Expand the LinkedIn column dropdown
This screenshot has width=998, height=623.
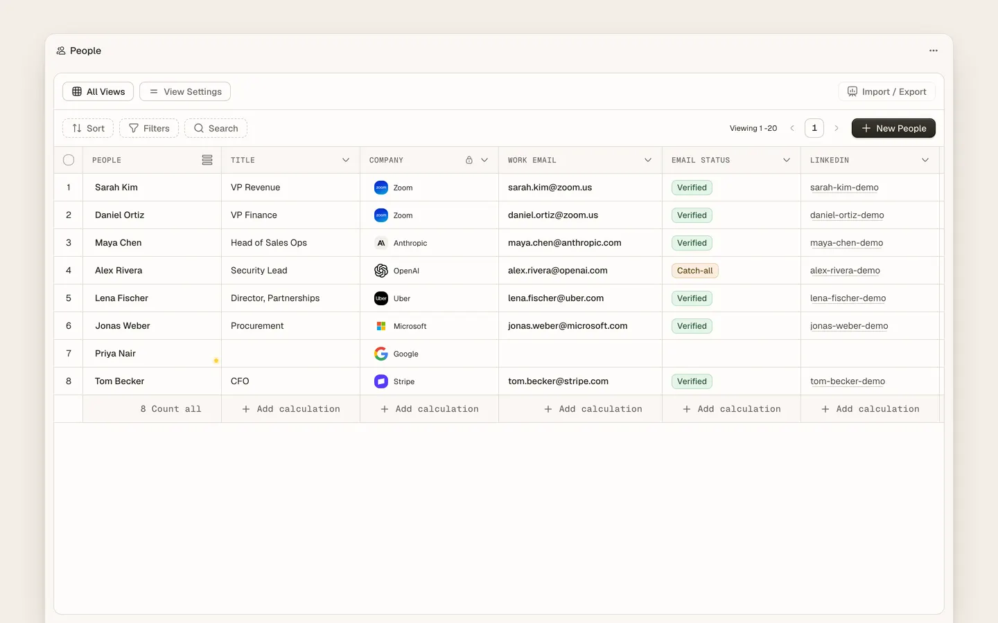tap(925, 160)
